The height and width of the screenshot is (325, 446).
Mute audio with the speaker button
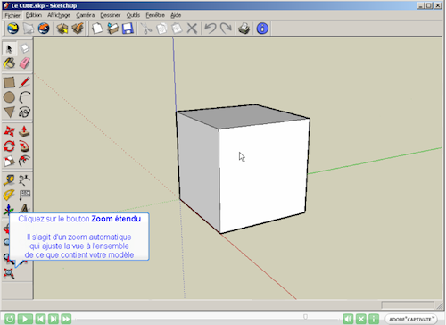pyautogui.click(x=348, y=319)
